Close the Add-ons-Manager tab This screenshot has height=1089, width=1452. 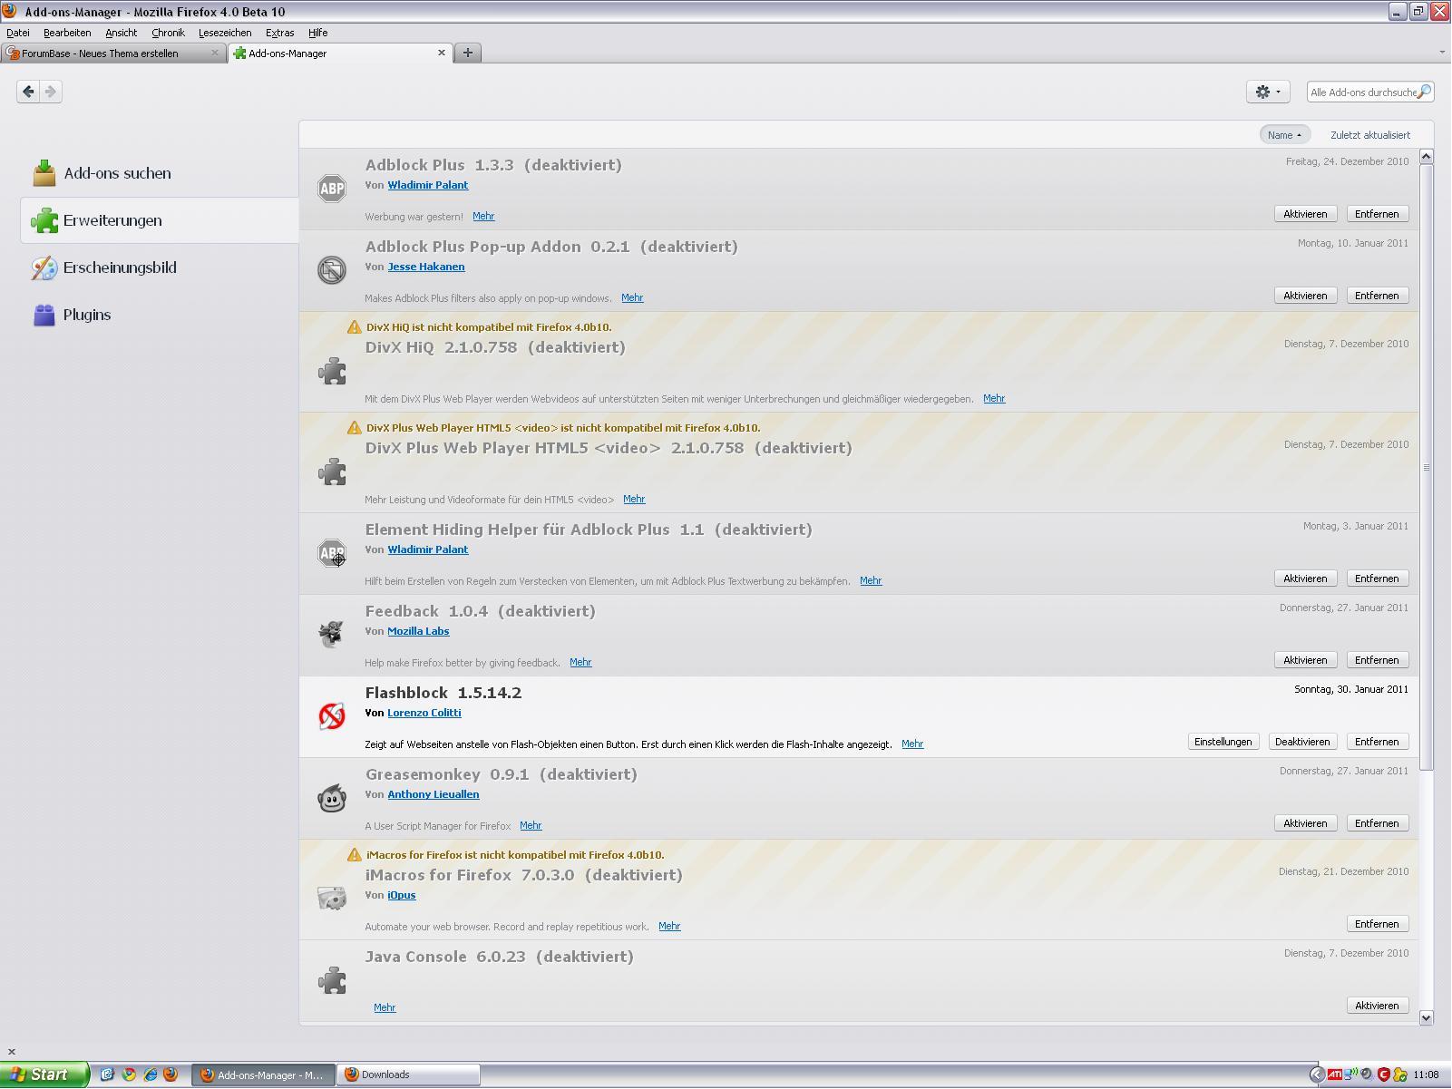tap(442, 53)
